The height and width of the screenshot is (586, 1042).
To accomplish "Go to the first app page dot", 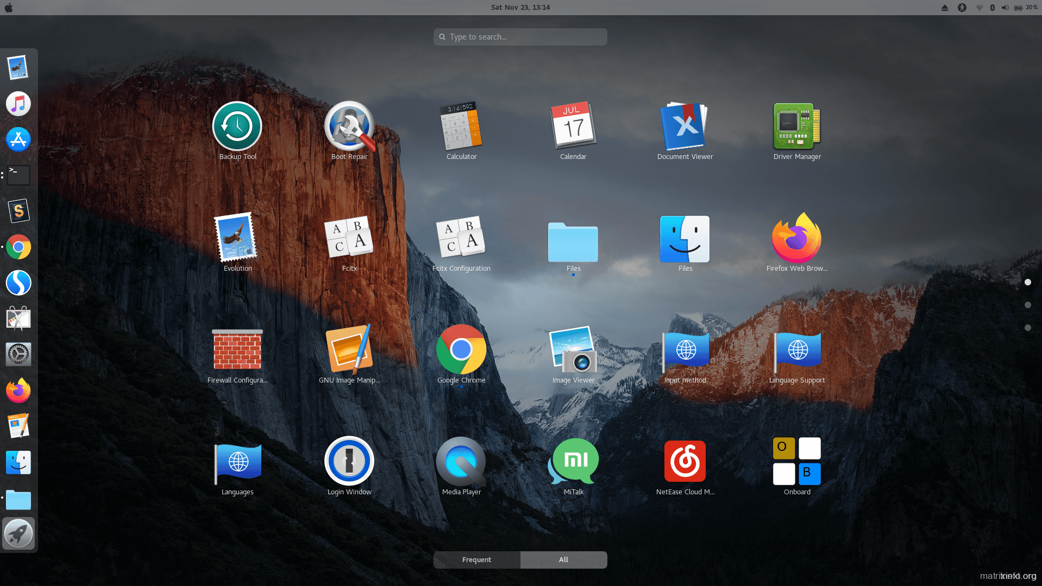I will pos(1028,282).
